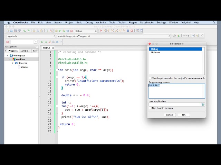Click the highlight pencil icon
The width and height of the screenshot is (221, 165).
50,42
